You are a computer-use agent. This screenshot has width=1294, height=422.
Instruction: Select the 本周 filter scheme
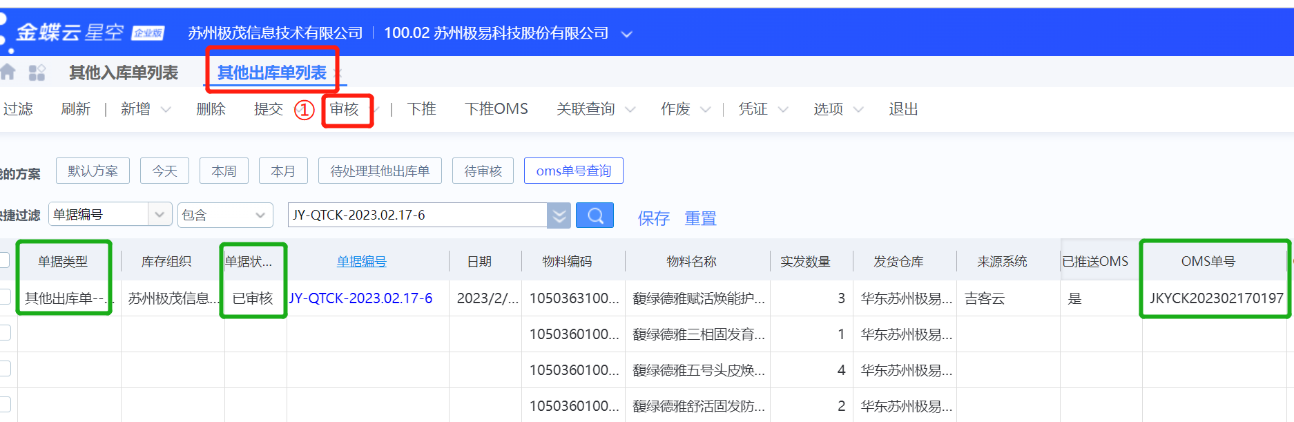[x=224, y=171]
